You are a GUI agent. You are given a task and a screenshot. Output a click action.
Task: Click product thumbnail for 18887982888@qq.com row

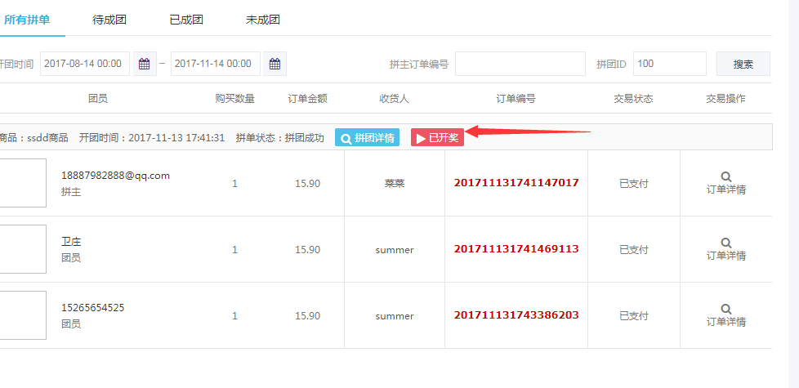tap(22, 183)
